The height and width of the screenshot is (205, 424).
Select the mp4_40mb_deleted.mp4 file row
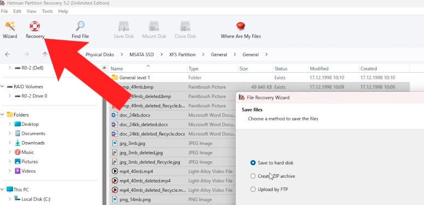point(173,180)
